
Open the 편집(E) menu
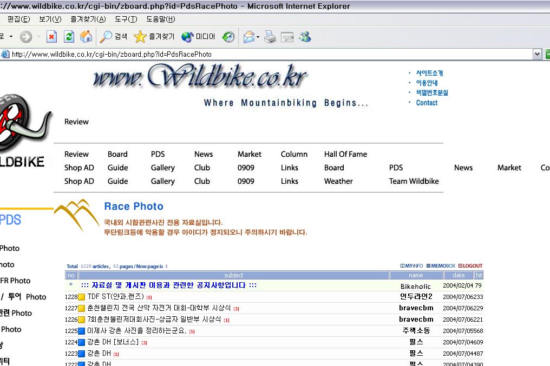(x=19, y=19)
